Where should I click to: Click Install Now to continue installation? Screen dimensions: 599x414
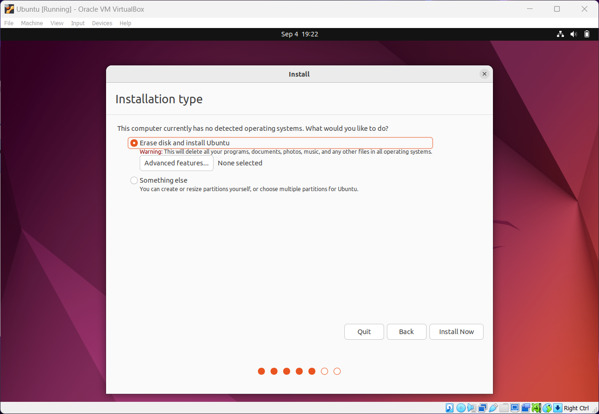456,332
